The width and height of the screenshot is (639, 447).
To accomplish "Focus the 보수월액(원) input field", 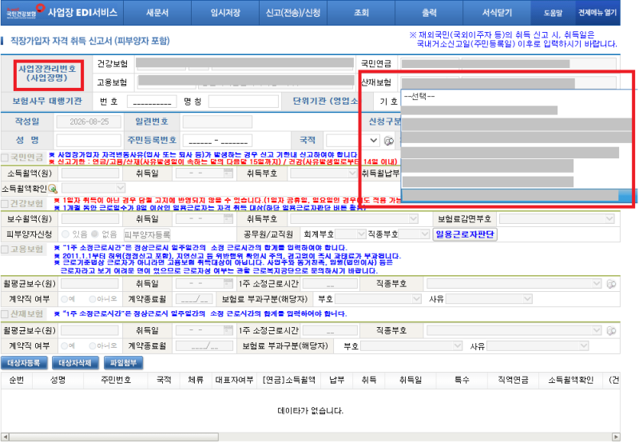I will tap(90, 219).
